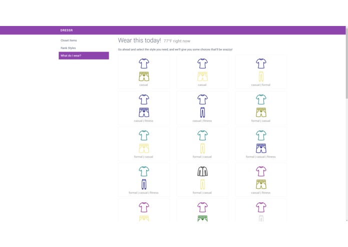Click magenta shirt icon paired with olive shorts
348x247 pixels.
tap(261, 171)
